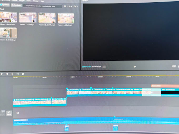The image size is (179, 134).
Task: Click the grid icon next to timecode
Action: 104,67
